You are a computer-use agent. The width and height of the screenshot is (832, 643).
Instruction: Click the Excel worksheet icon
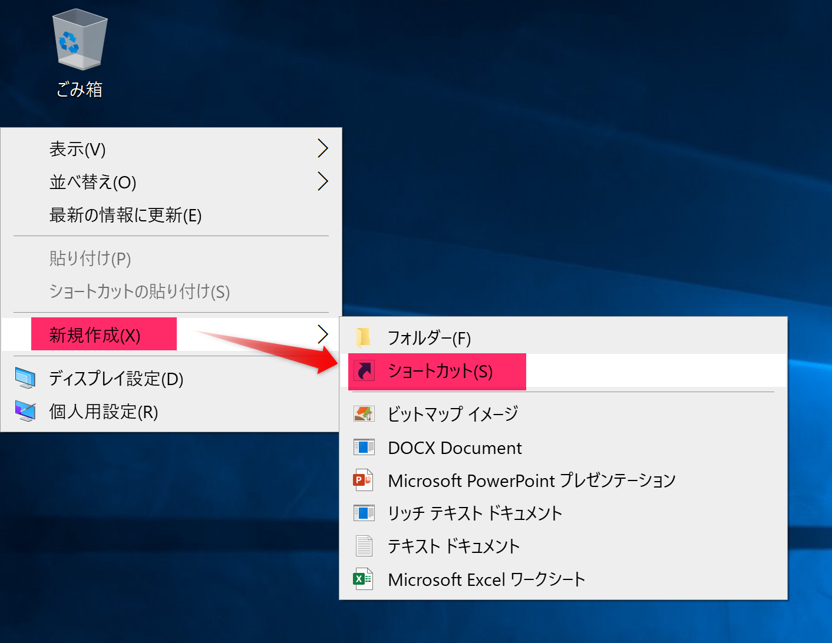364,579
